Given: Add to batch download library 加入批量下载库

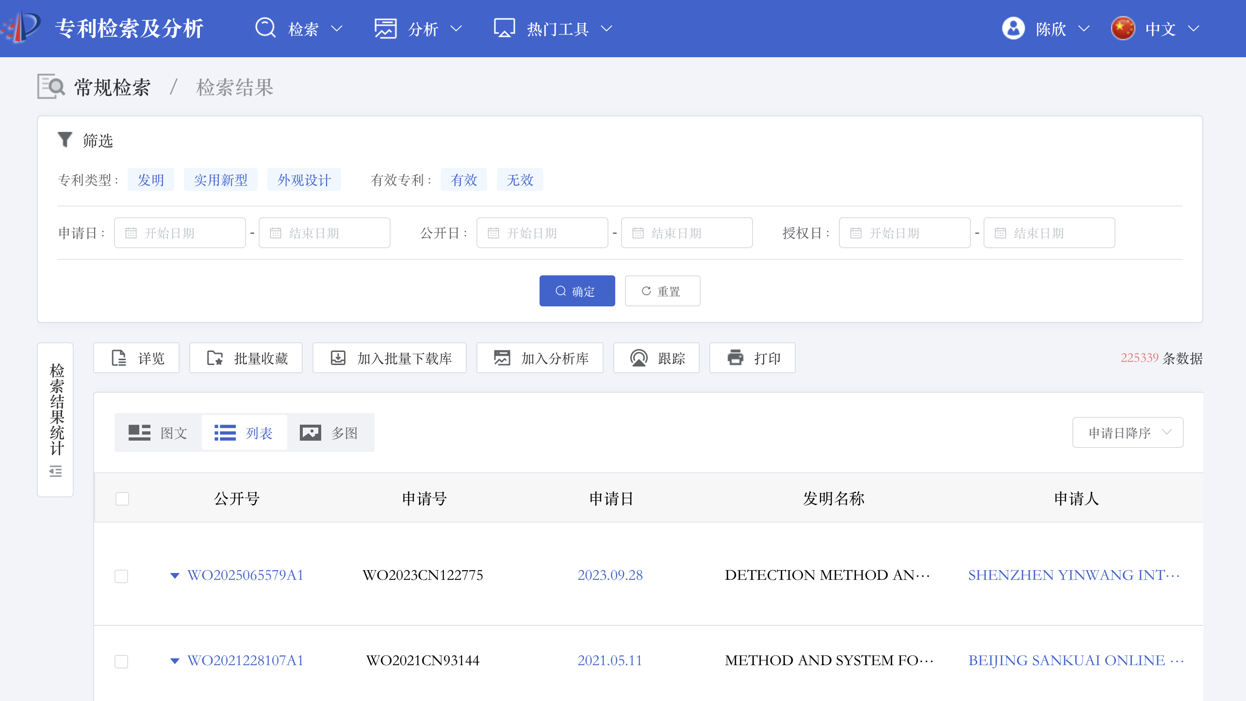Looking at the screenshot, I should (389, 358).
